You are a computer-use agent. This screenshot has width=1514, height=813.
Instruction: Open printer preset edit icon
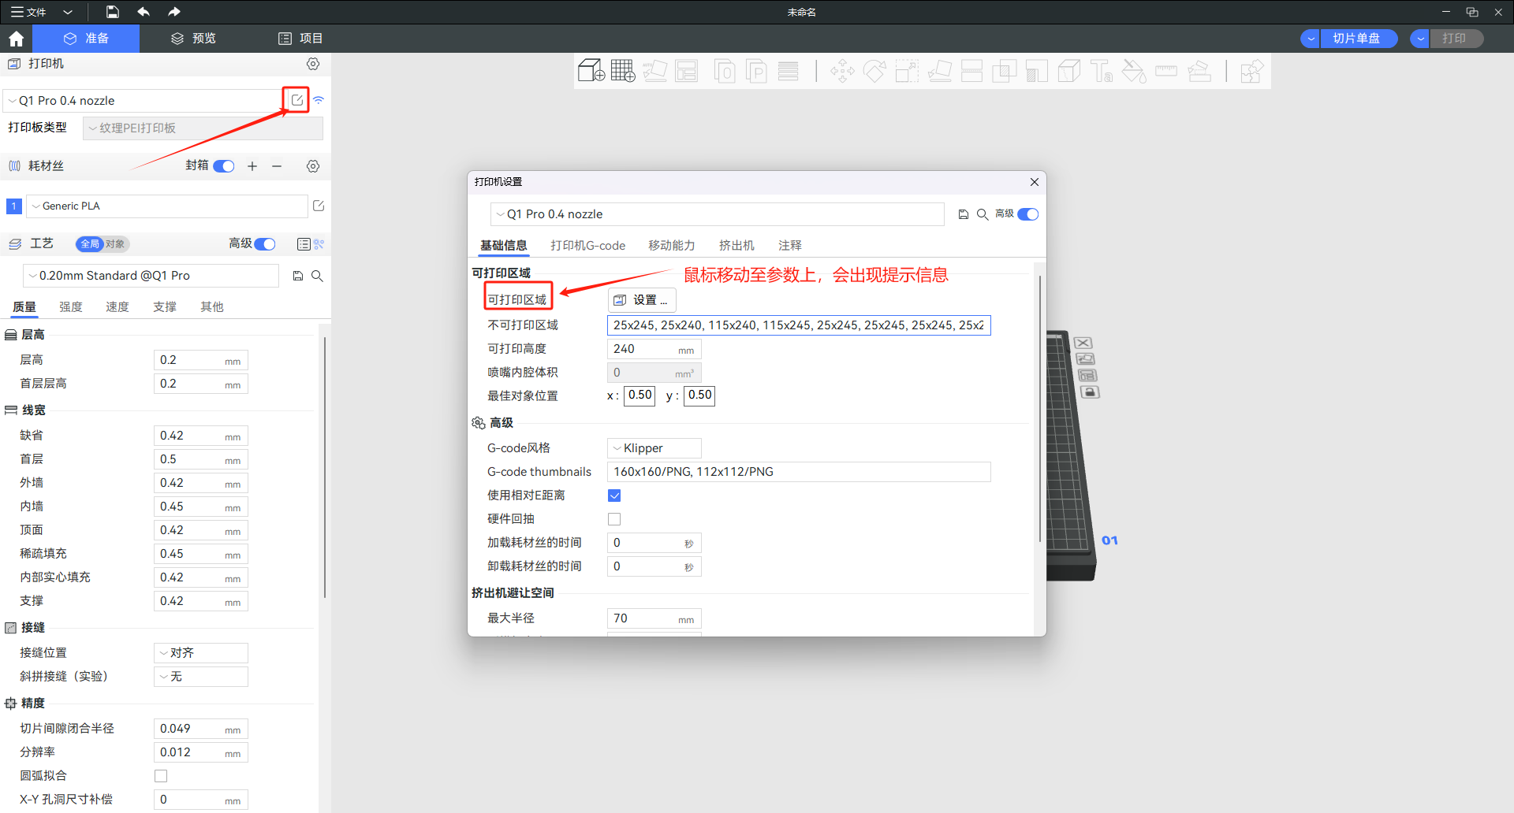pos(296,100)
